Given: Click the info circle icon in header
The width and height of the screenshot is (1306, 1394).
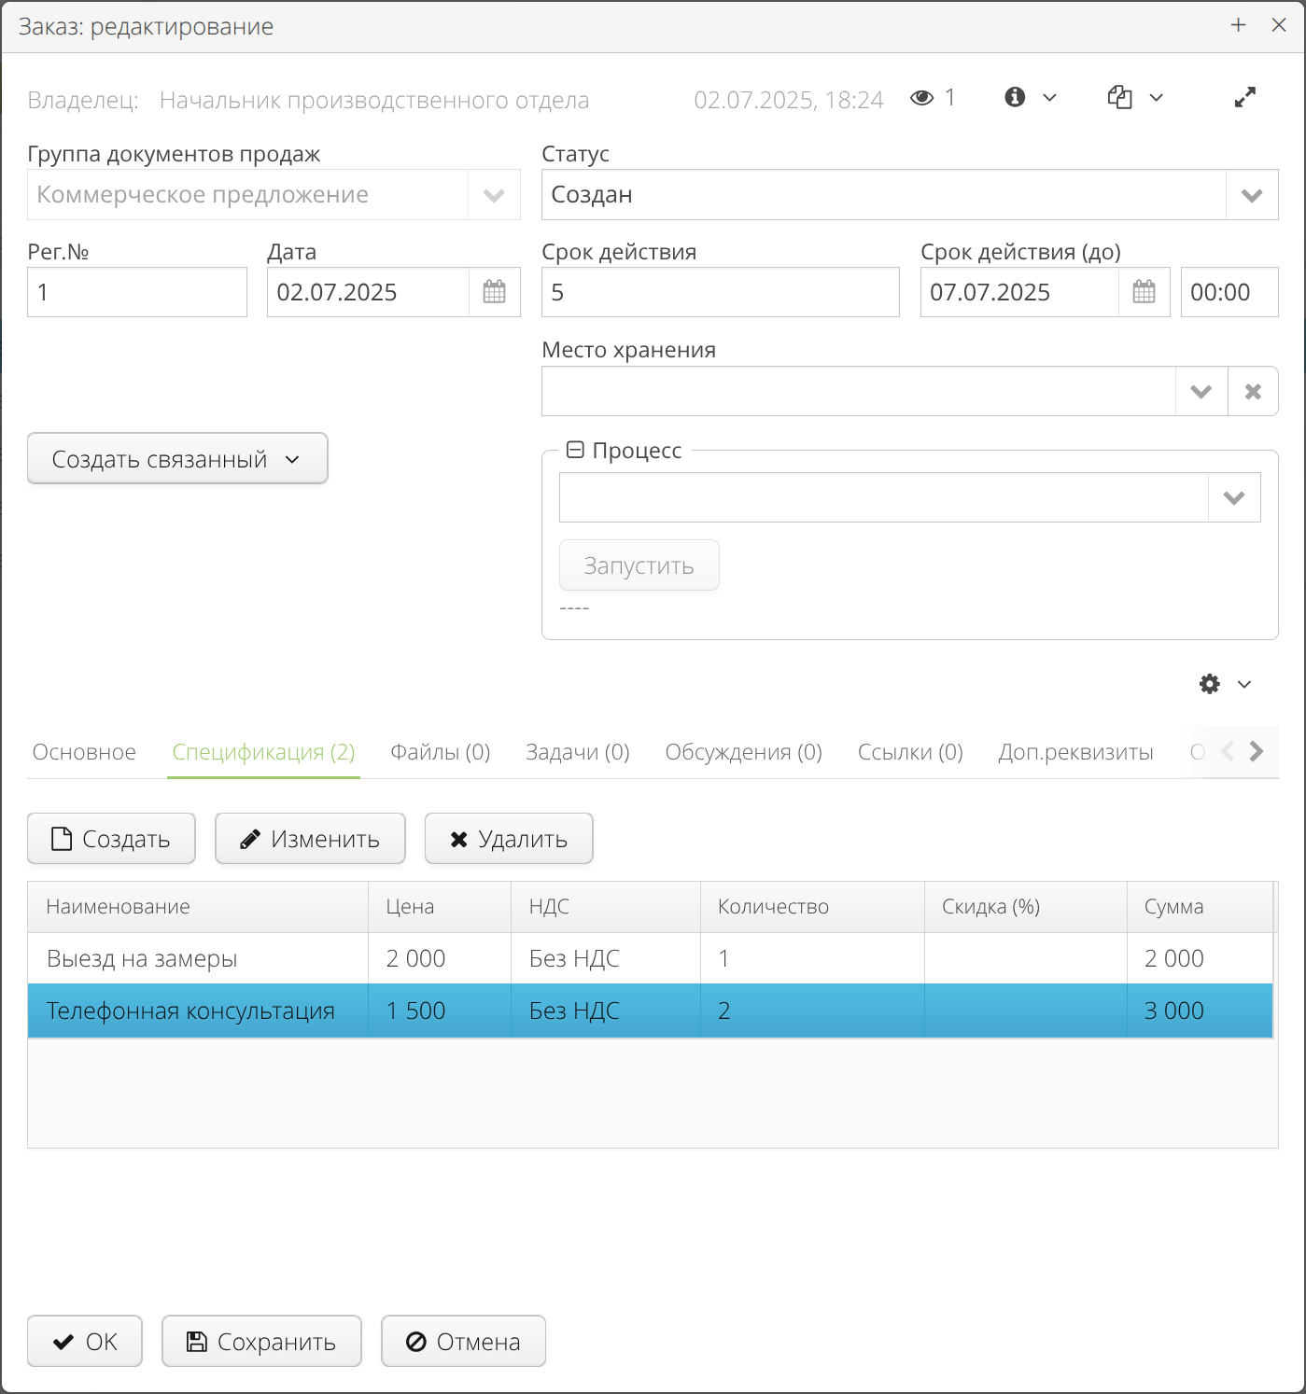Looking at the screenshot, I should click(1015, 97).
